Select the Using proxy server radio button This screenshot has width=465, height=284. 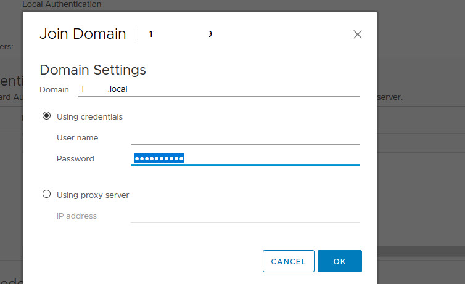[x=46, y=194]
